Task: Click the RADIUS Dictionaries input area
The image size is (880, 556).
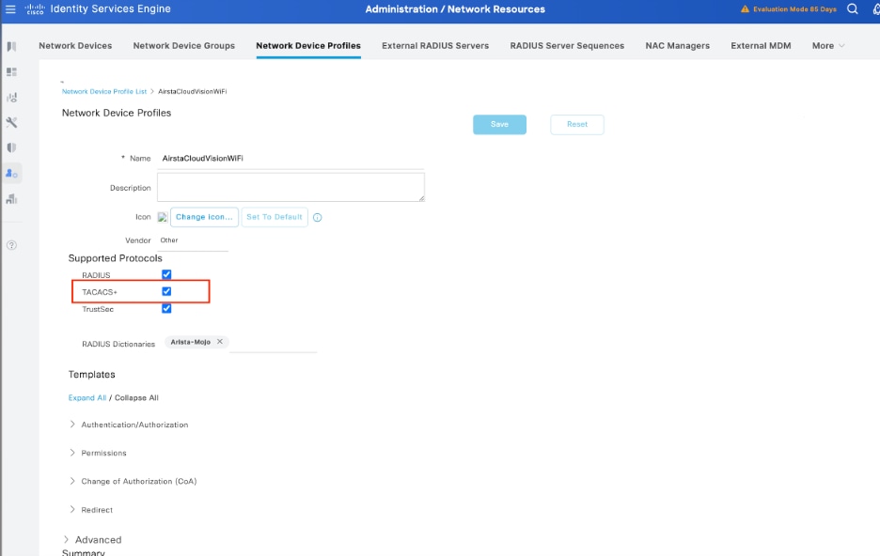Action: (x=274, y=343)
